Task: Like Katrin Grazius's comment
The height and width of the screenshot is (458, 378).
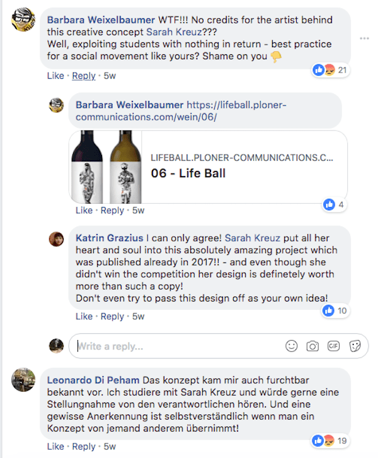Action: [x=84, y=316]
